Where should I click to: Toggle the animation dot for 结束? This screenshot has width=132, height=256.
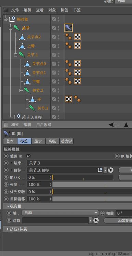point(6,163)
